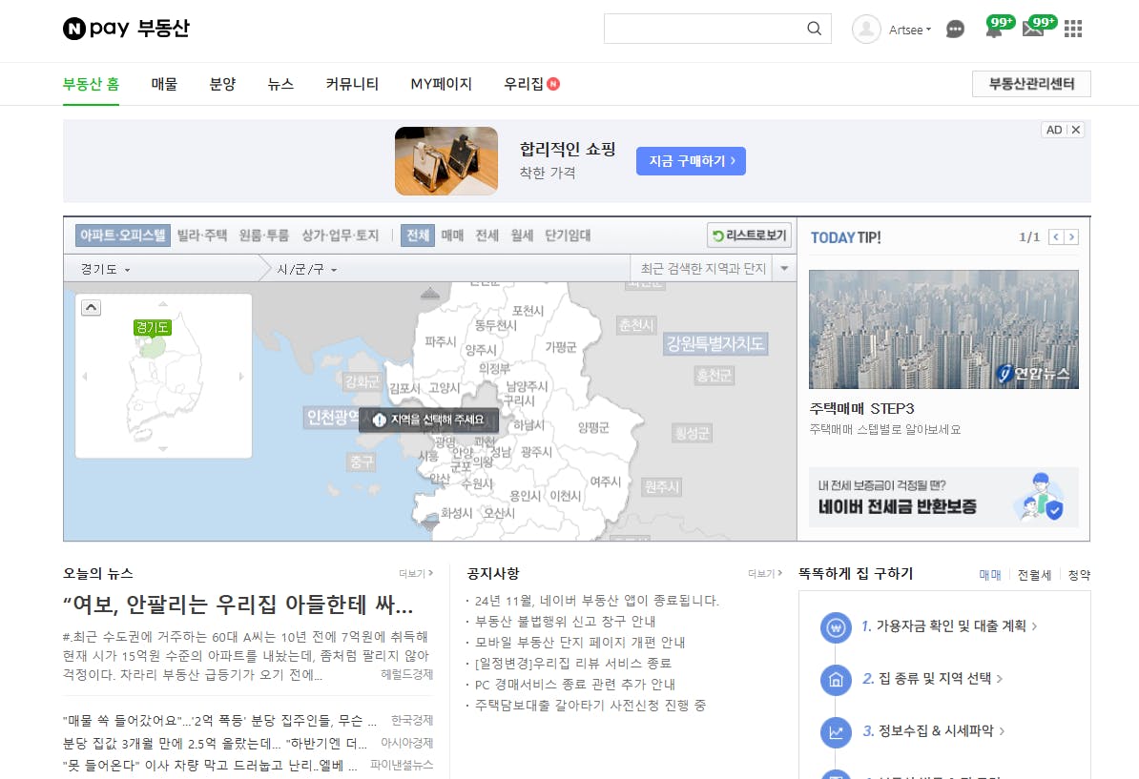Select 원룸·투룸 property type
Image resolution: width=1139 pixels, height=779 pixels.
tap(263, 236)
